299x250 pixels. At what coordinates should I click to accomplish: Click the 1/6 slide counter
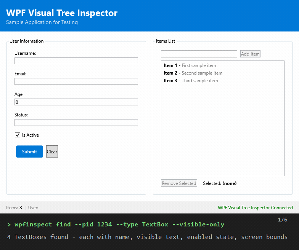(x=282, y=220)
